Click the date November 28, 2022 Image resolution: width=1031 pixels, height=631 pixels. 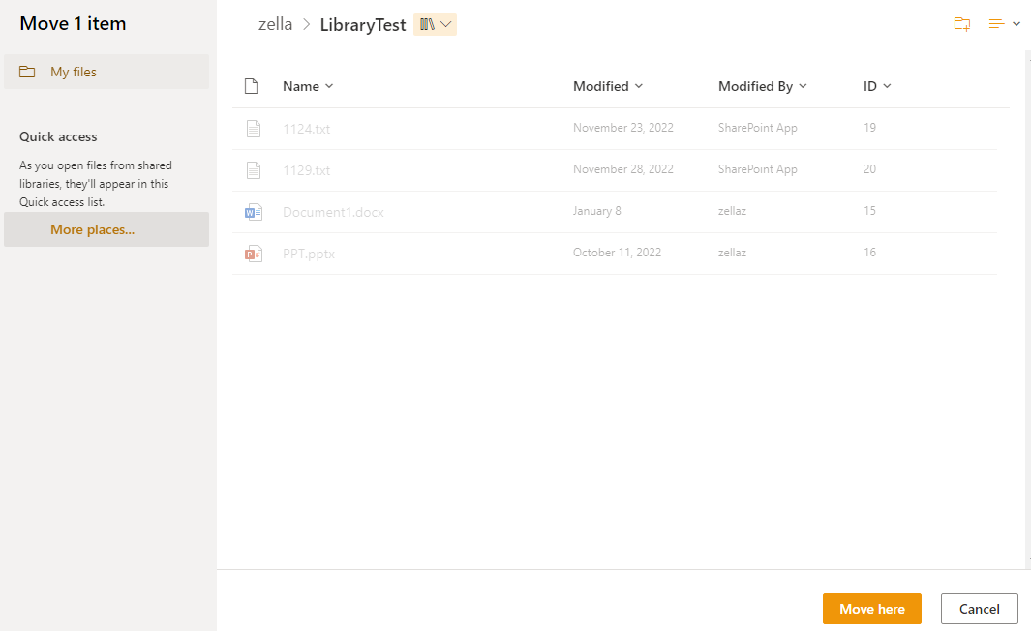click(623, 169)
